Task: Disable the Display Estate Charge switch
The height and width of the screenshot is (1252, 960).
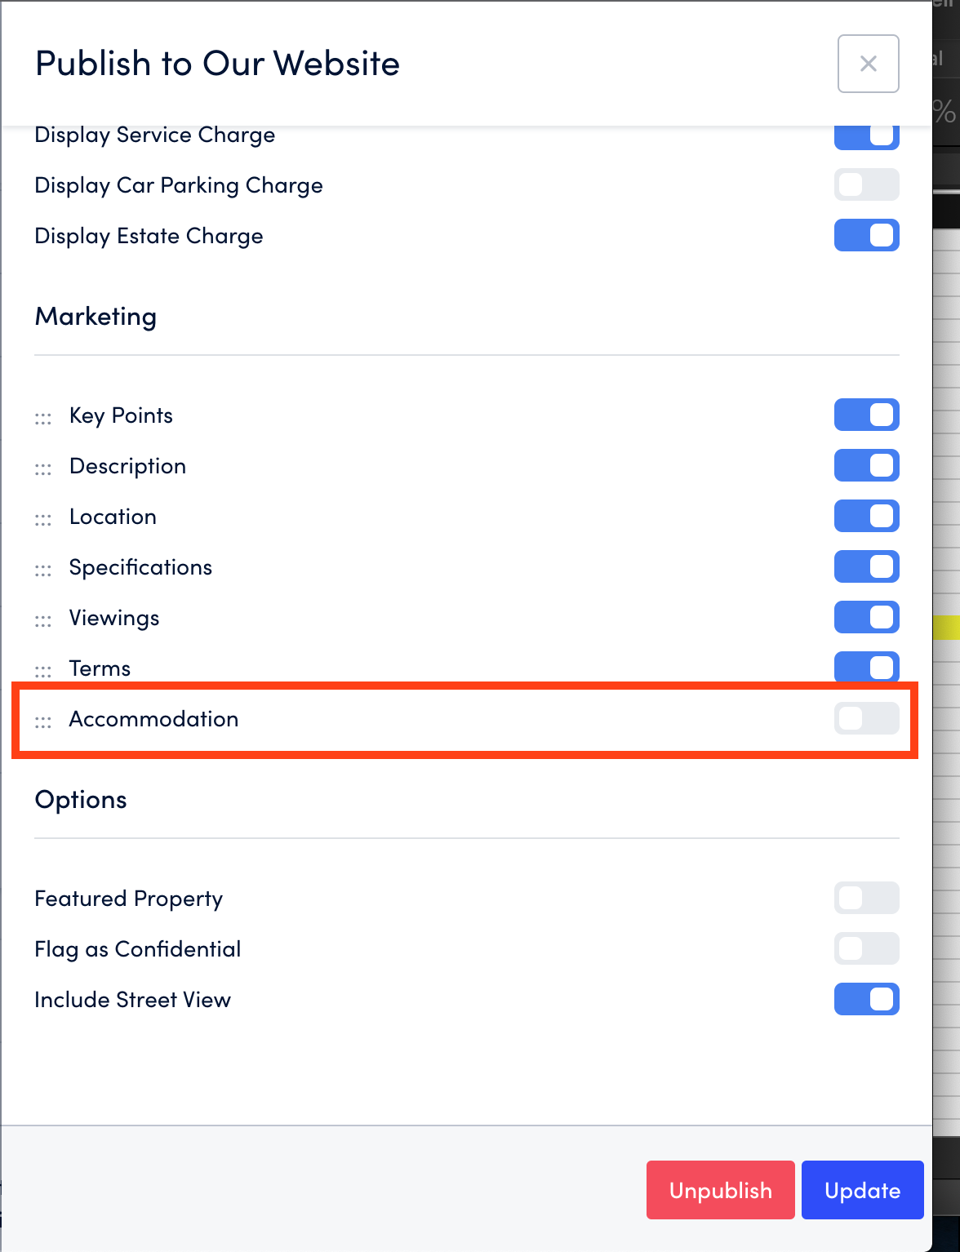Action: coord(866,235)
